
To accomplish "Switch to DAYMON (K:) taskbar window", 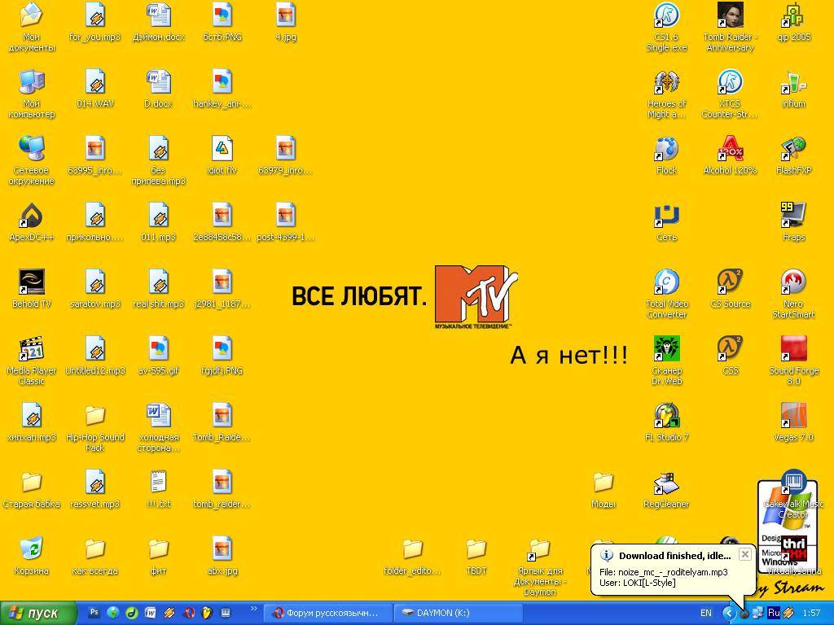I will pyautogui.click(x=458, y=614).
